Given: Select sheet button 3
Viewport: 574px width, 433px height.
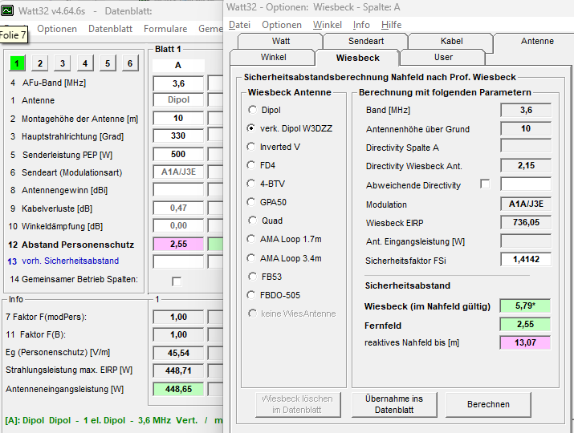Looking at the screenshot, I should (x=63, y=63).
